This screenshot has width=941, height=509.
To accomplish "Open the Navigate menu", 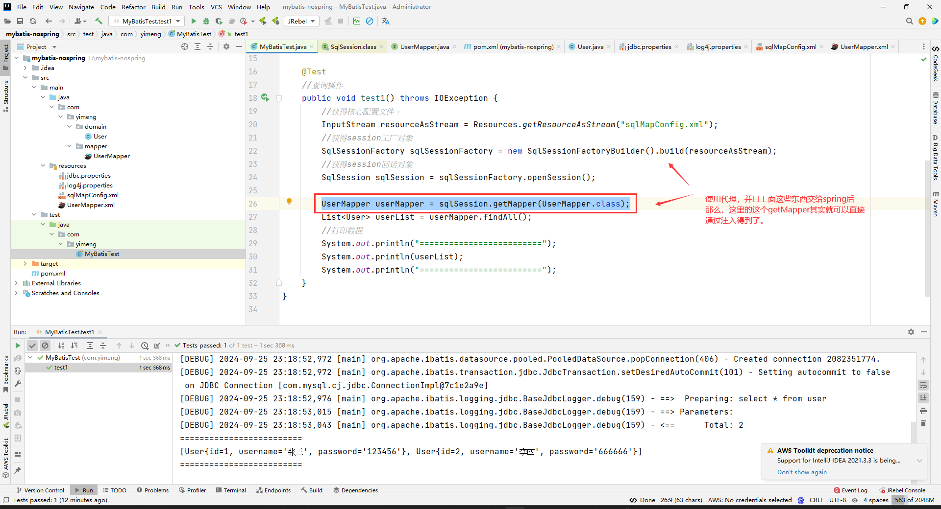I will (x=81, y=7).
